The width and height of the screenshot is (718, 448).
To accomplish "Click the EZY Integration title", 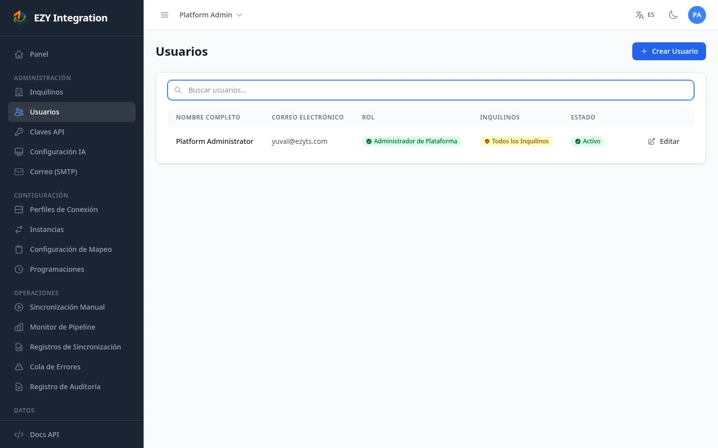I will pos(71,18).
